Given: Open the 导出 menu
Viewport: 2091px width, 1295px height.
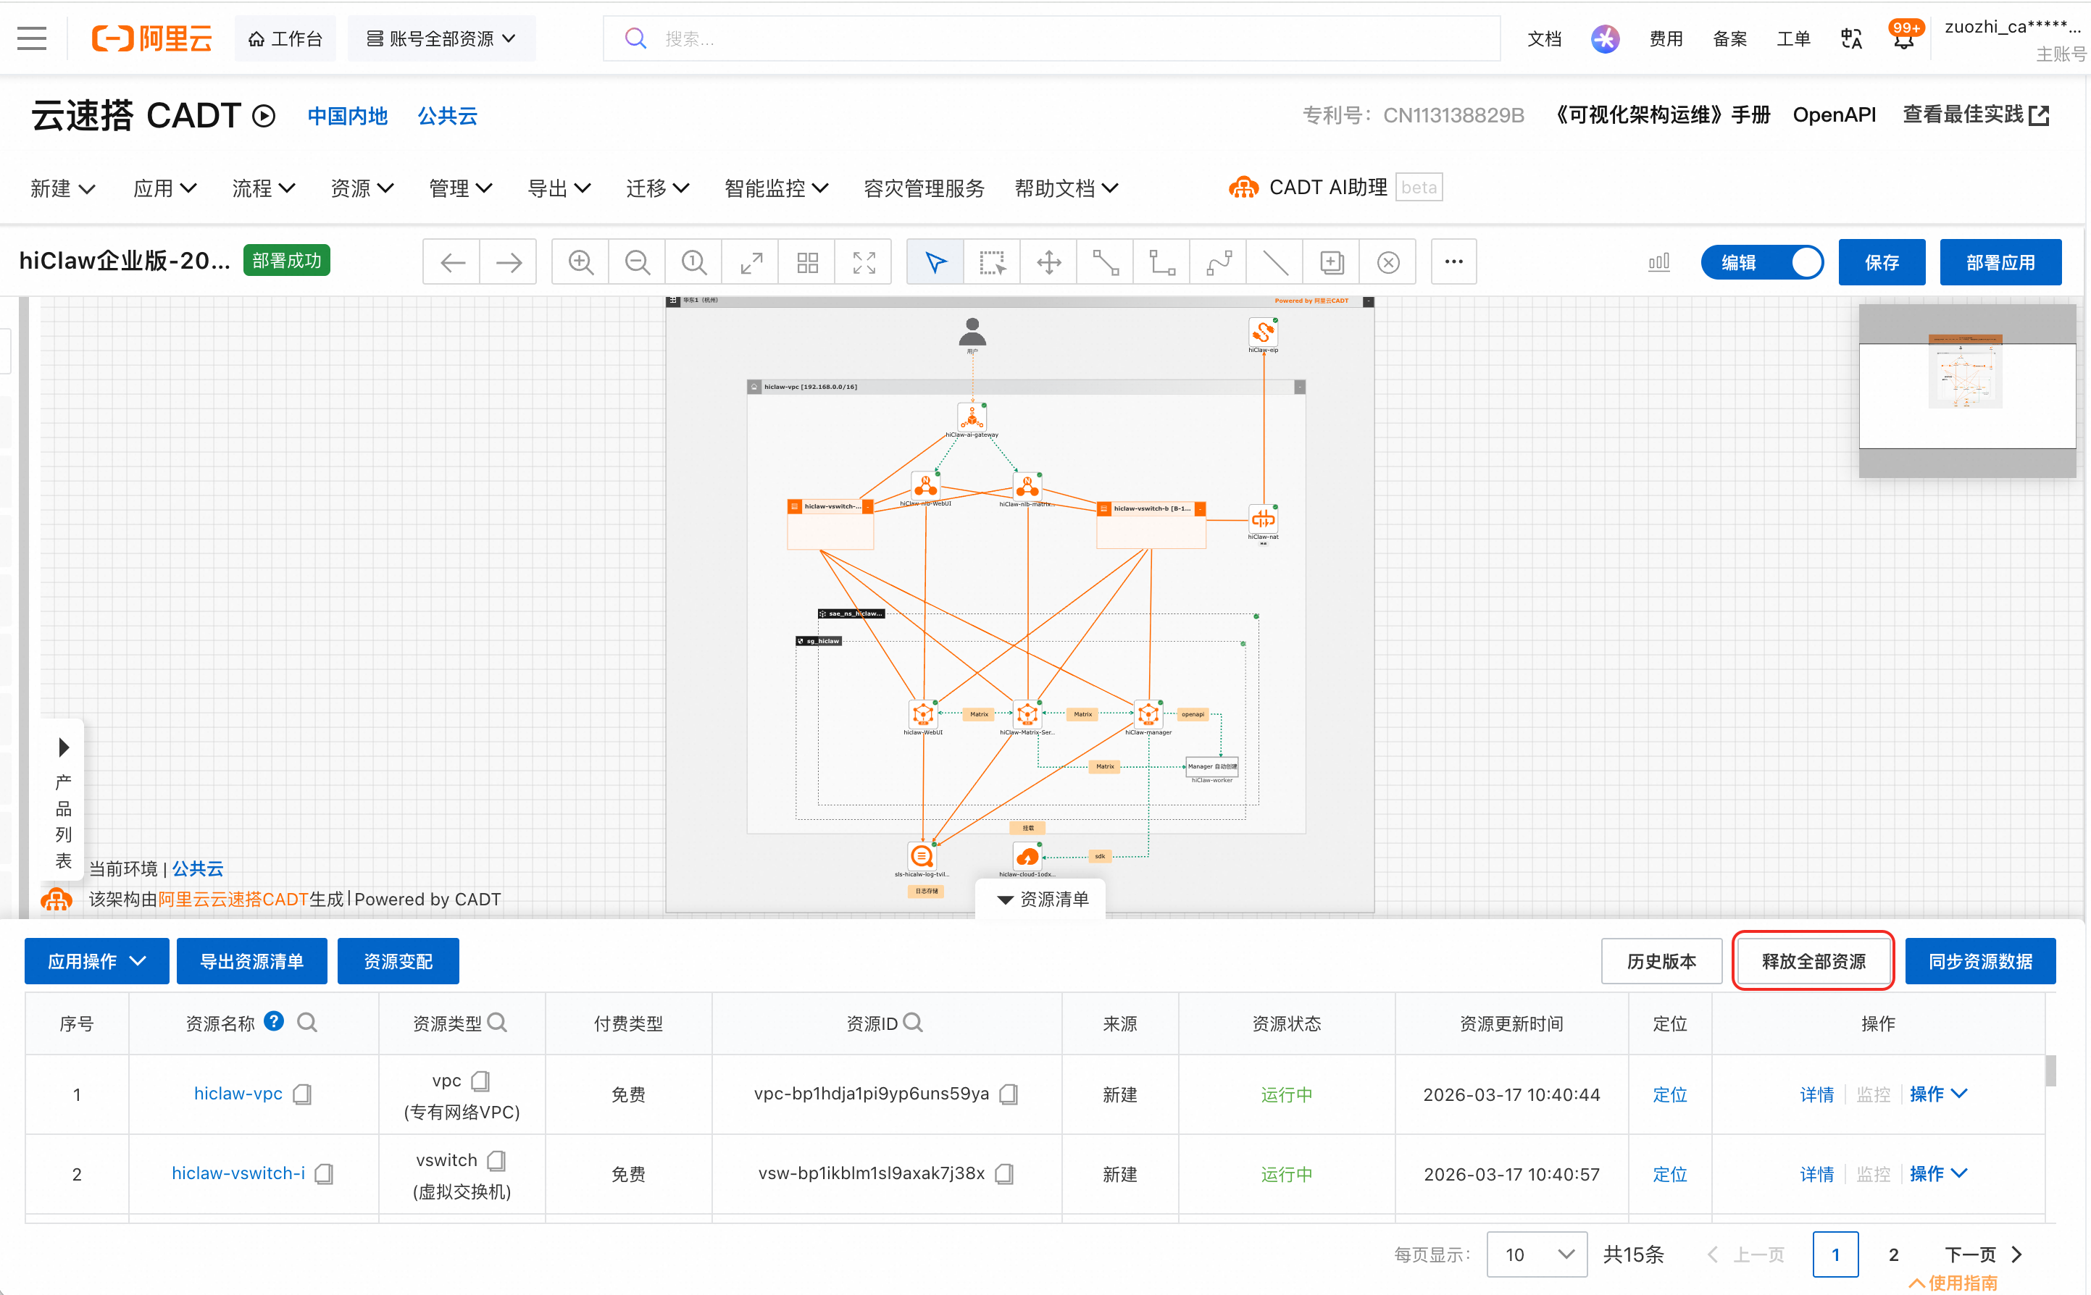Looking at the screenshot, I should point(559,188).
